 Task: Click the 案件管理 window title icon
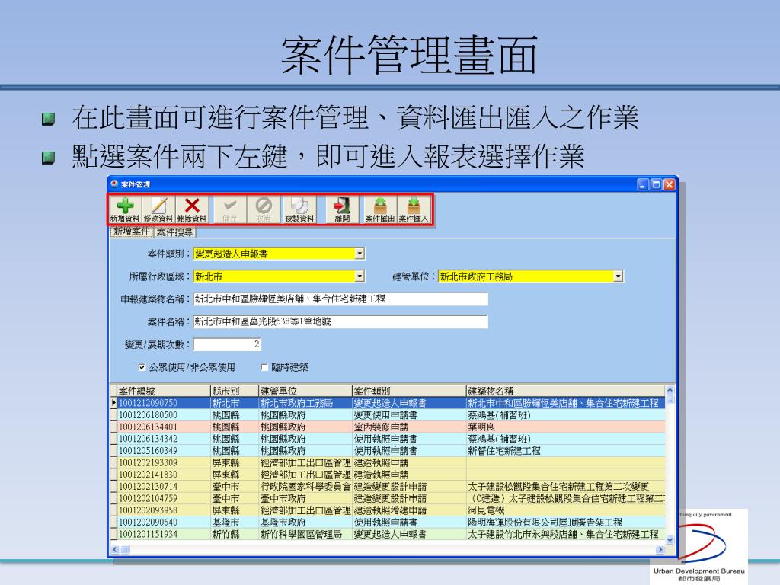point(114,184)
